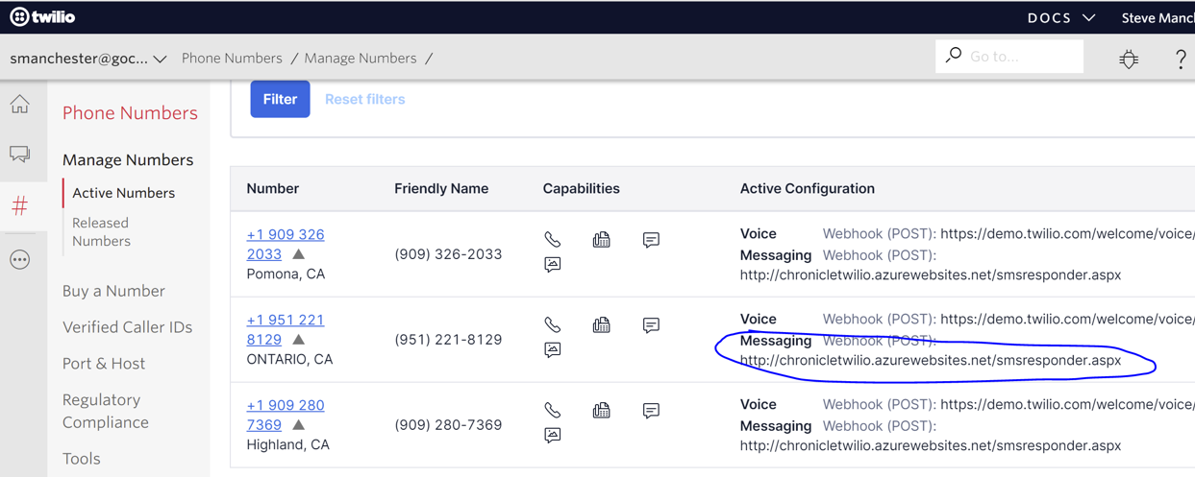This screenshot has width=1195, height=477.
Task: Expand the smanchester account dropdown
Action: pos(88,59)
